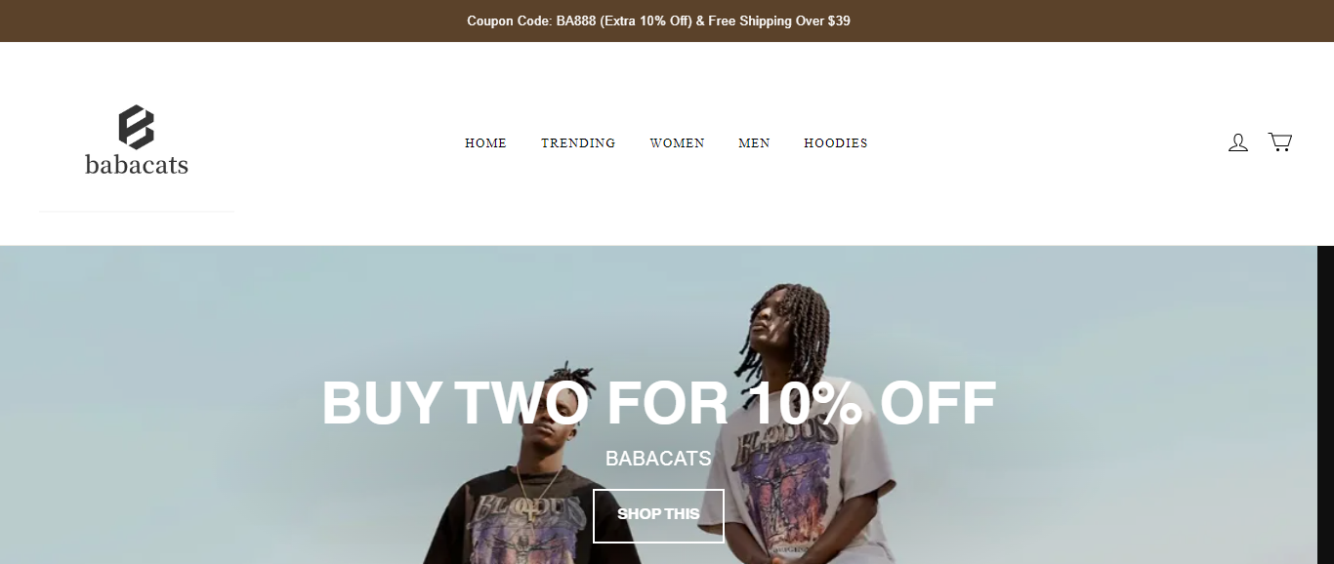Click the dark vertical scrollbar at right edge
1334x564 pixels.
pos(1324,405)
